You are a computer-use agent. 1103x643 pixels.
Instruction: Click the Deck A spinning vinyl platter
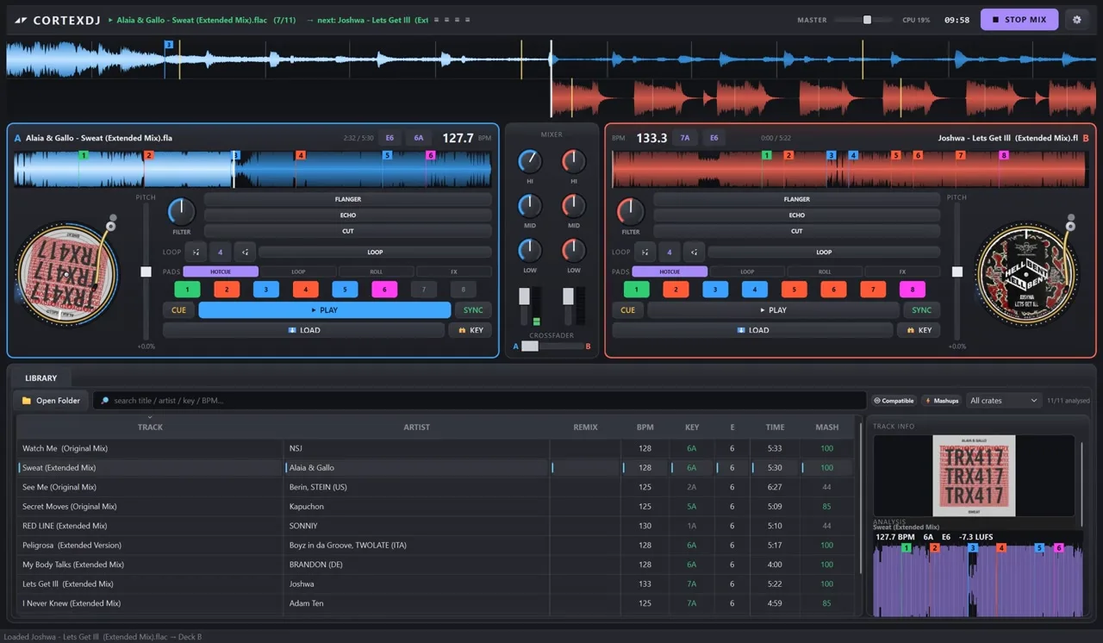(x=67, y=274)
